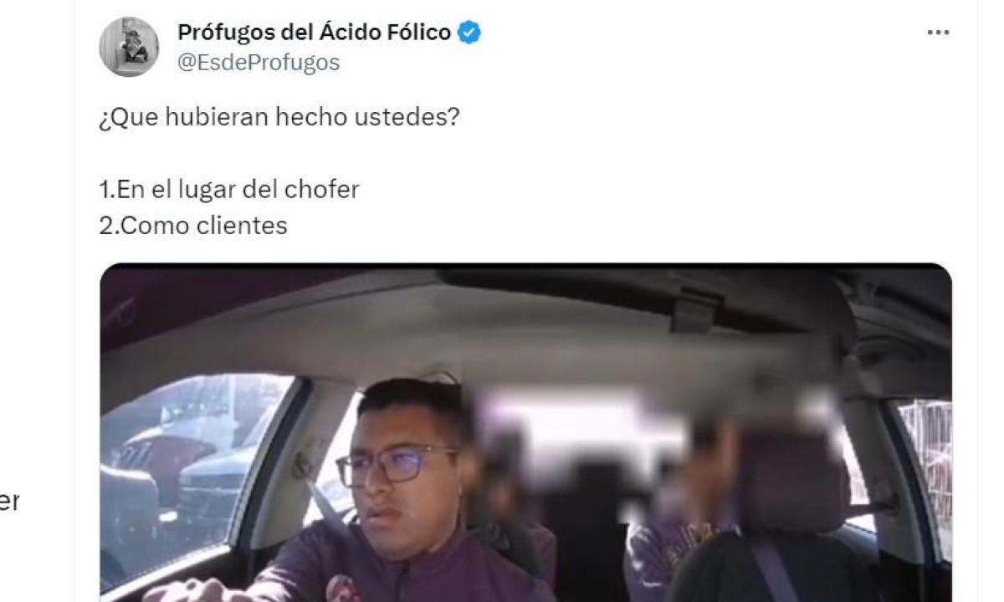The width and height of the screenshot is (1004, 602).
Task: Open the three-dot more options menu
Action: (x=938, y=33)
